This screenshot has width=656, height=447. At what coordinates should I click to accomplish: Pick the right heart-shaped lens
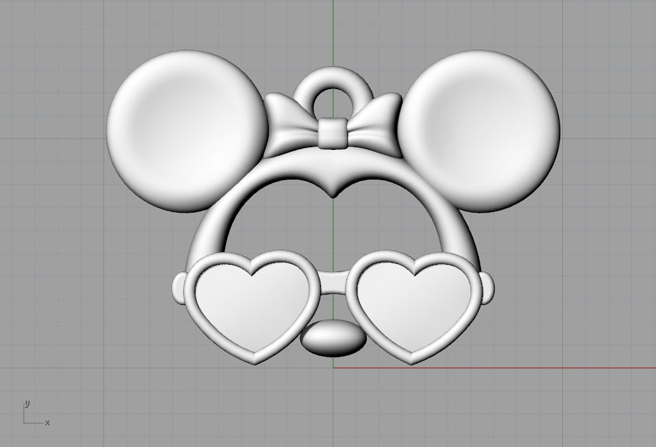414,308
